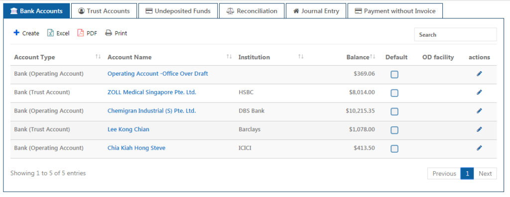The image size is (510, 197).
Task: Click the Create plus icon
Action: pyautogui.click(x=16, y=33)
